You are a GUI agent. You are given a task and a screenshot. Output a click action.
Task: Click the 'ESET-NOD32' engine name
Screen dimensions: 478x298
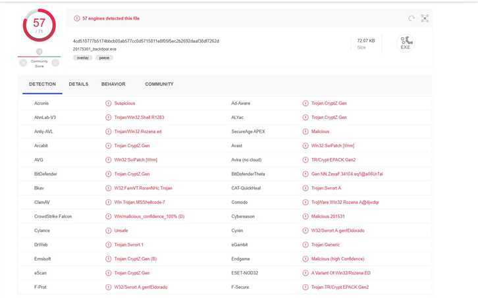pos(245,273)
